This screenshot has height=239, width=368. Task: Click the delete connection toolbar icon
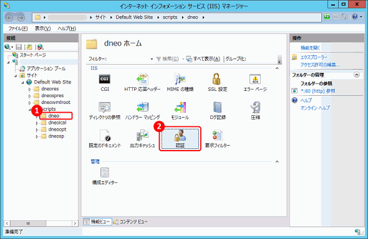(41, 47)
